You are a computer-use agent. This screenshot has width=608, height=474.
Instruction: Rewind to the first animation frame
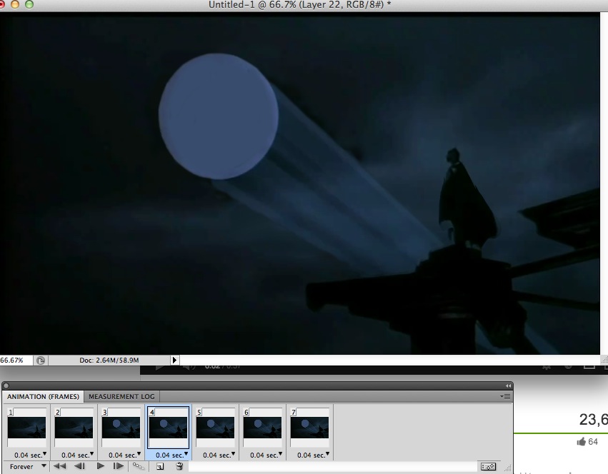point(61,466)
